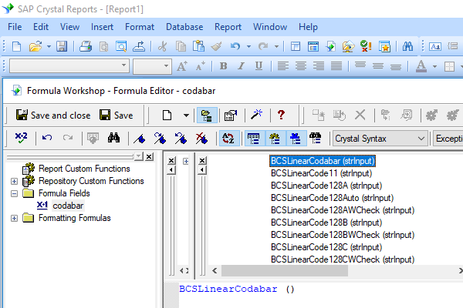The image size is (463, 308).
Task: Click Increase Font Size icon
Action: click(x=182, y=65)
